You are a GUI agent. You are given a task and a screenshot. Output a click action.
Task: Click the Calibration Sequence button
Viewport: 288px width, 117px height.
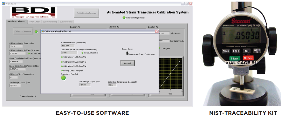click(x=23, y=31)
